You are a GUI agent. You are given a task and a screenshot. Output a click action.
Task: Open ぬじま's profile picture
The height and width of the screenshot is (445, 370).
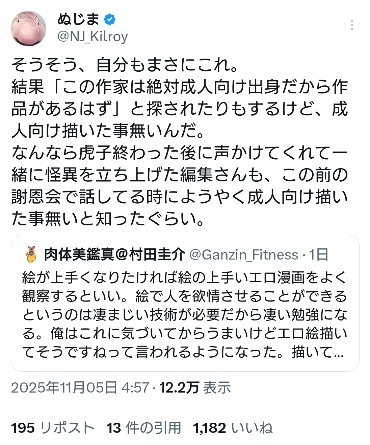coord(28,28)
